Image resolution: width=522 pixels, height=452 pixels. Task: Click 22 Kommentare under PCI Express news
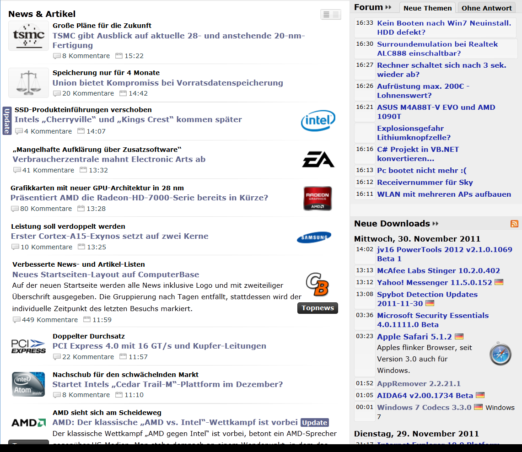tap(88, 357)
